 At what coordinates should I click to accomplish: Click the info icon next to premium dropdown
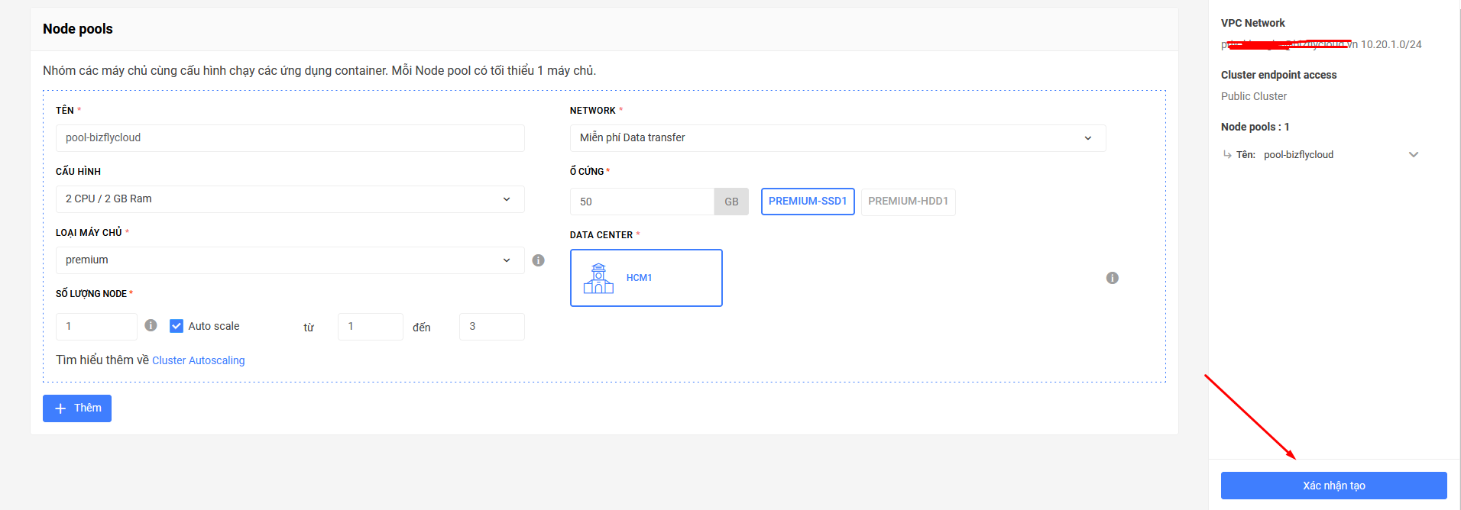[x=538, y=260]
